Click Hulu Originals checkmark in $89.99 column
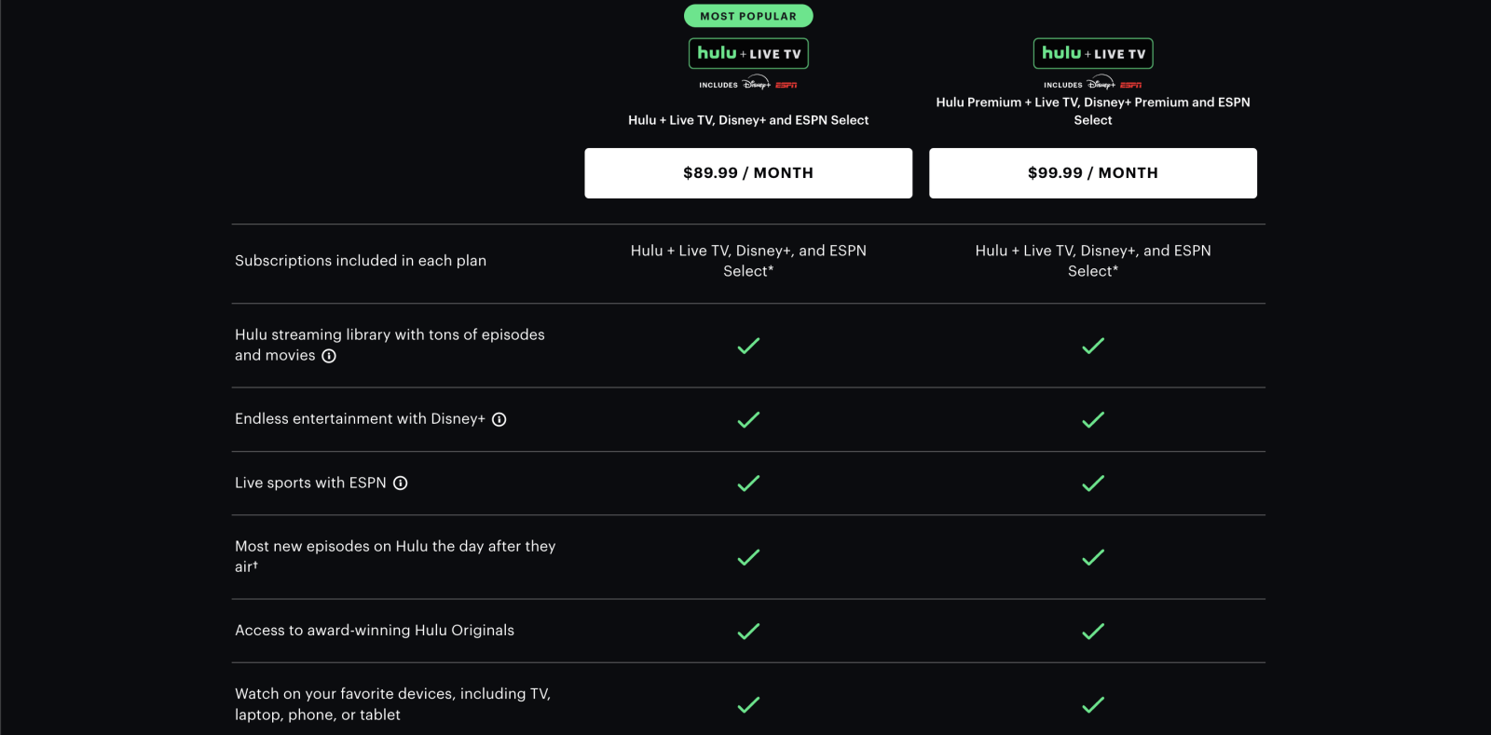Viewport: 1491px width, 735px height. [x=748, y=631]
